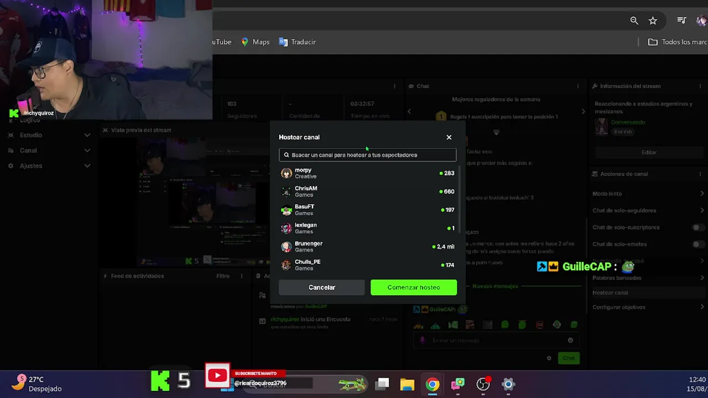Click the Filtro button in activity feed
Image resolution: width=708 pixels, height=398 pixels.
tap(223, 276)
